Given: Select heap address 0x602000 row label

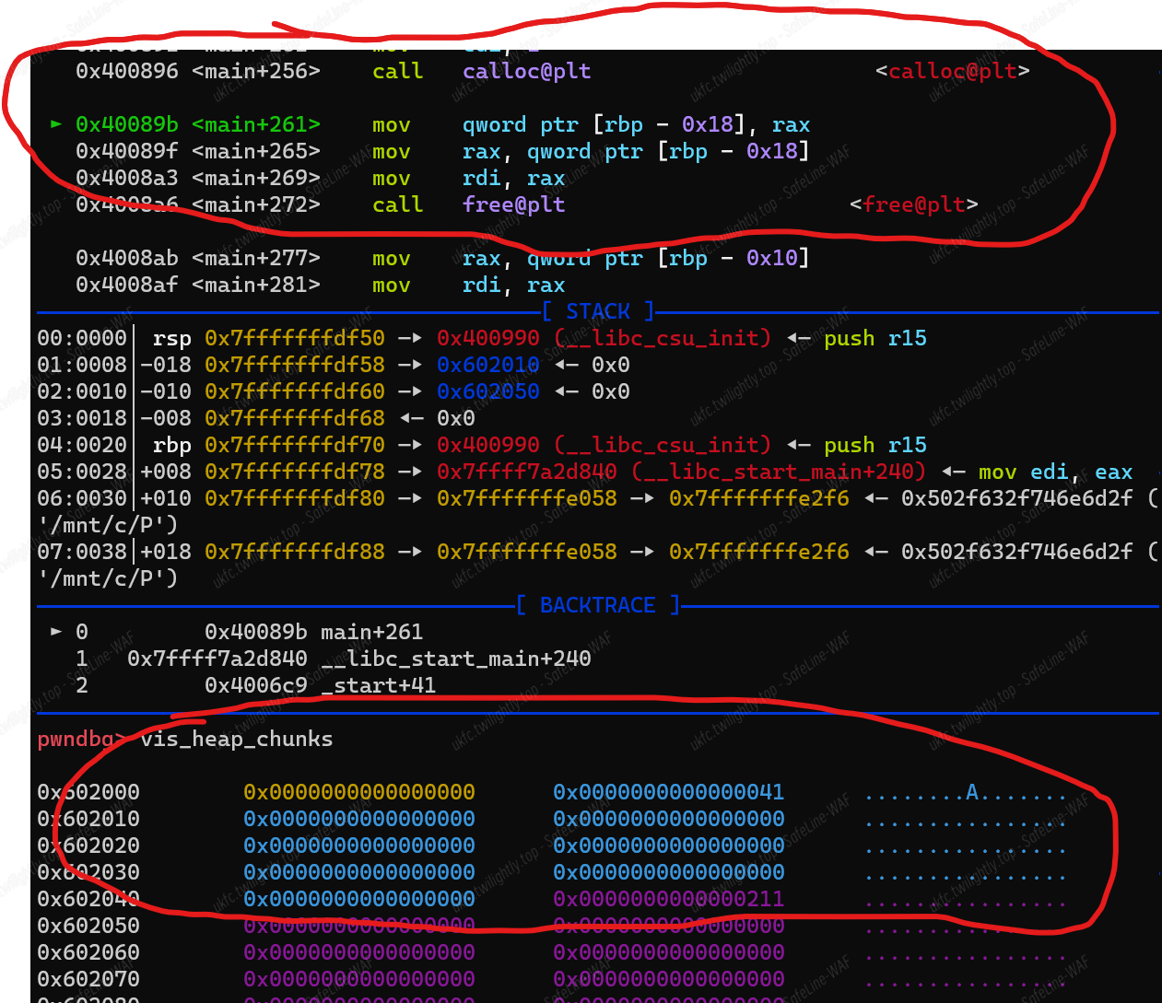Looking at the screenshot, I should pyautogui.click(x=88, y=792).
